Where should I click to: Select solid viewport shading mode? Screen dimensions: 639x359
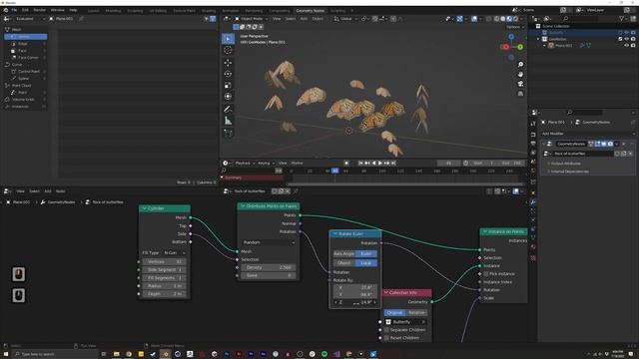pos(503,19)
